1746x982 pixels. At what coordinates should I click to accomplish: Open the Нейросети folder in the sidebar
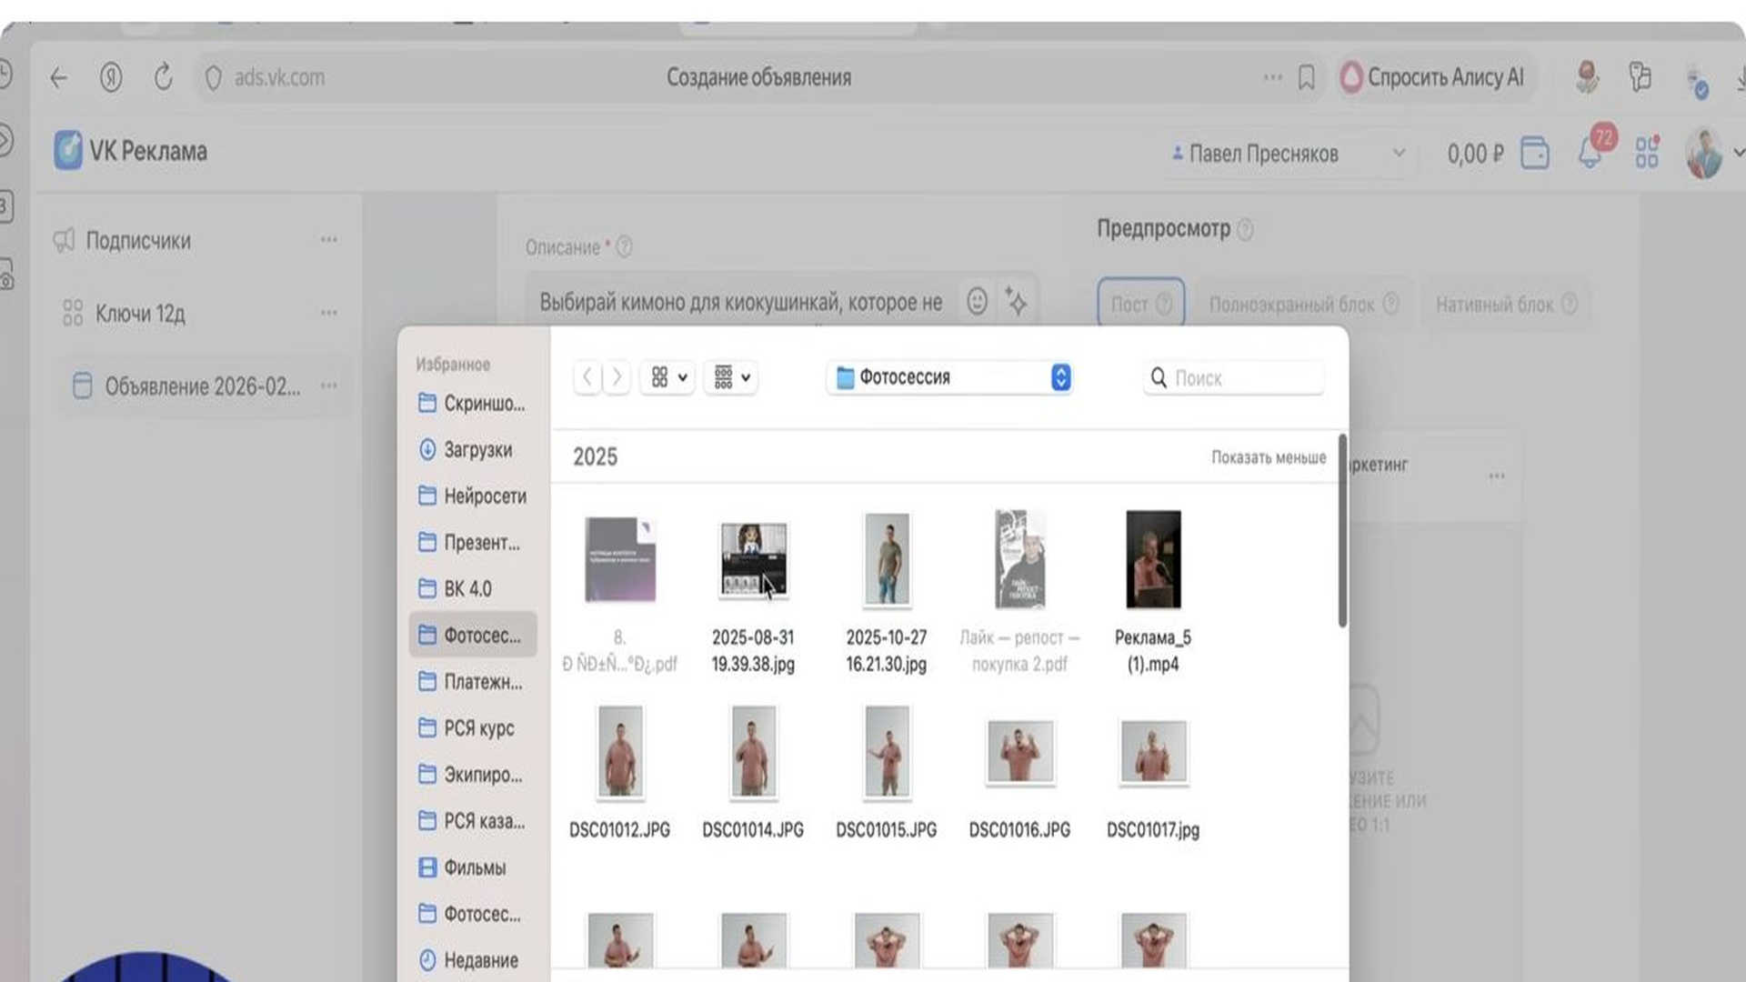[x=473, y=496]
